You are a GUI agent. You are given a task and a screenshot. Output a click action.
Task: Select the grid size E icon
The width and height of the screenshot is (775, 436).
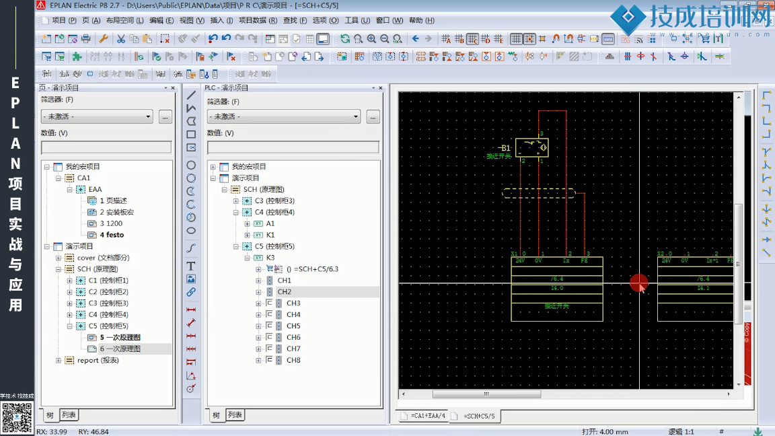pos(499,38)
